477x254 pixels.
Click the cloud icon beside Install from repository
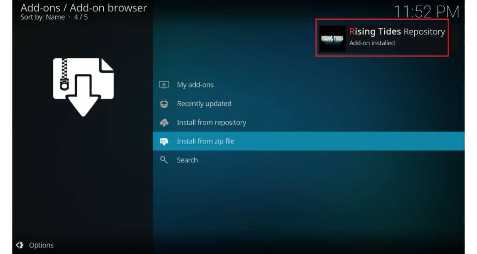164,123
